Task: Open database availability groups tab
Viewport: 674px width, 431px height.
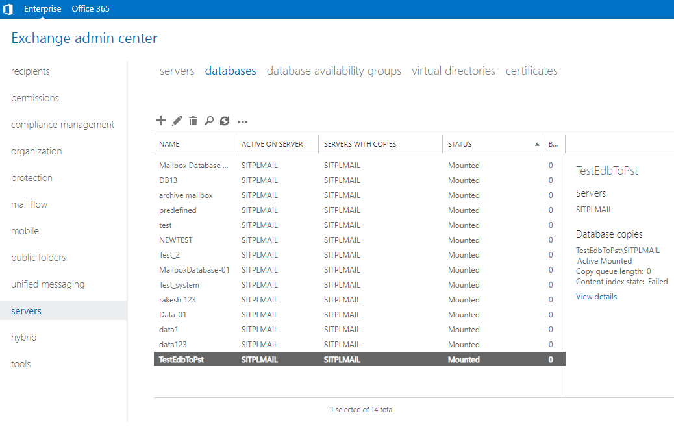Action: pos(334,71)
